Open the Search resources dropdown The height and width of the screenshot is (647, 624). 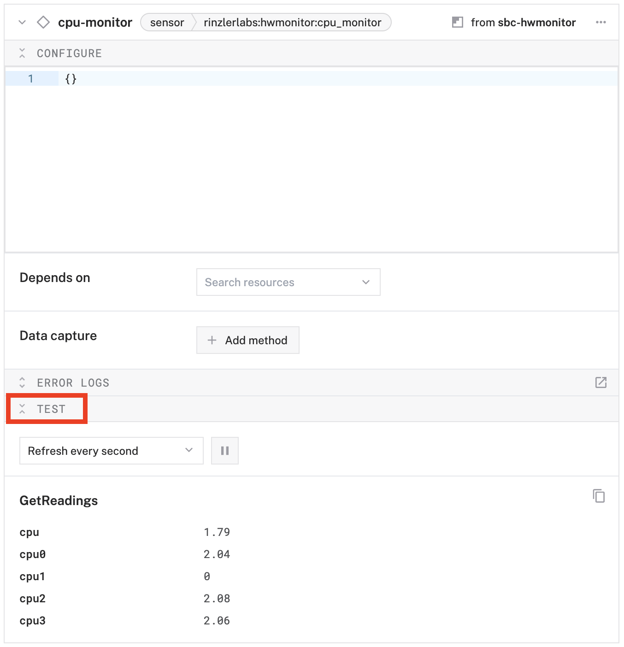[288, 282]
